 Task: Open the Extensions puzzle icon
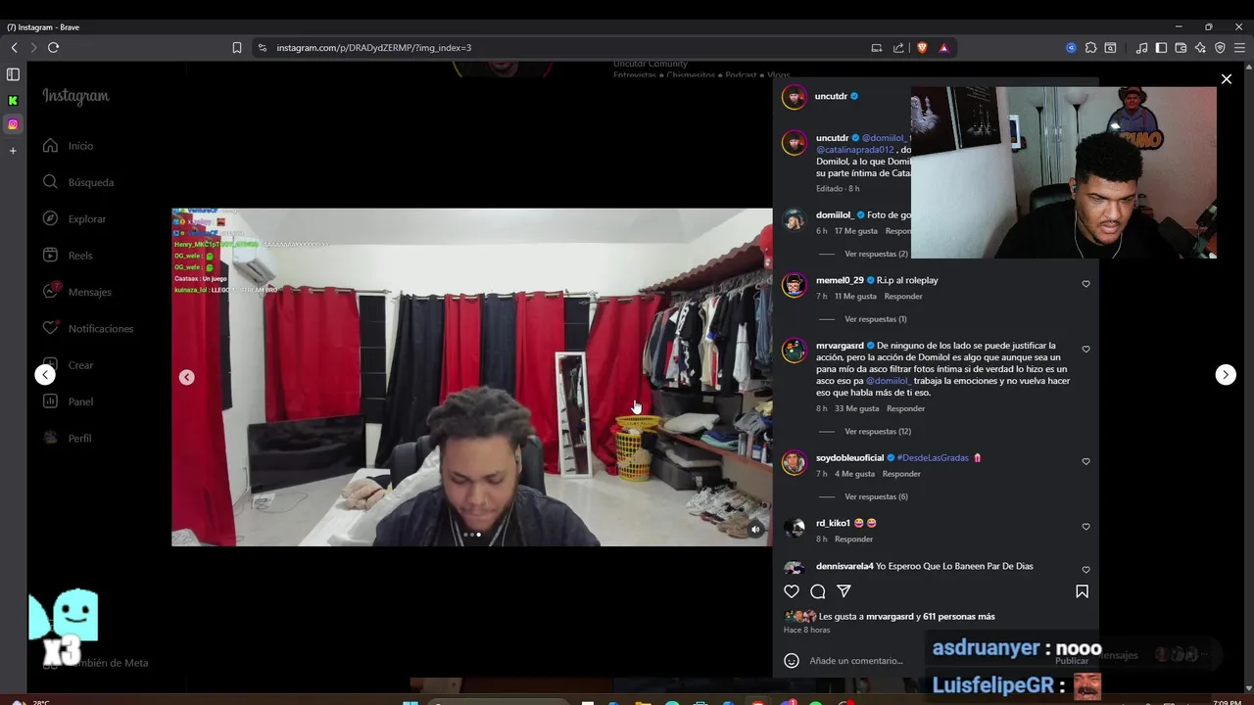tap(1090, 47)
